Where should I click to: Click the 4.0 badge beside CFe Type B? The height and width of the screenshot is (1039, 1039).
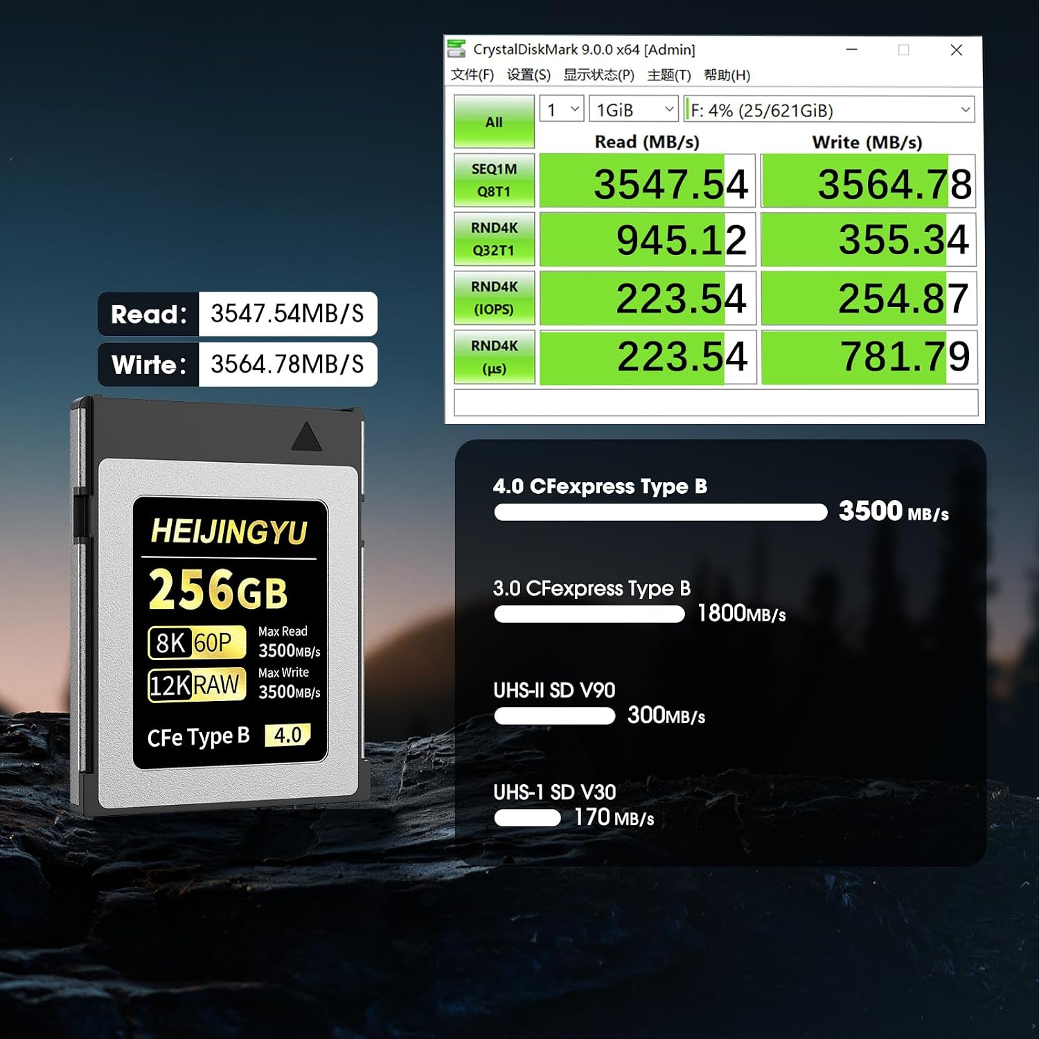(287, 735)
